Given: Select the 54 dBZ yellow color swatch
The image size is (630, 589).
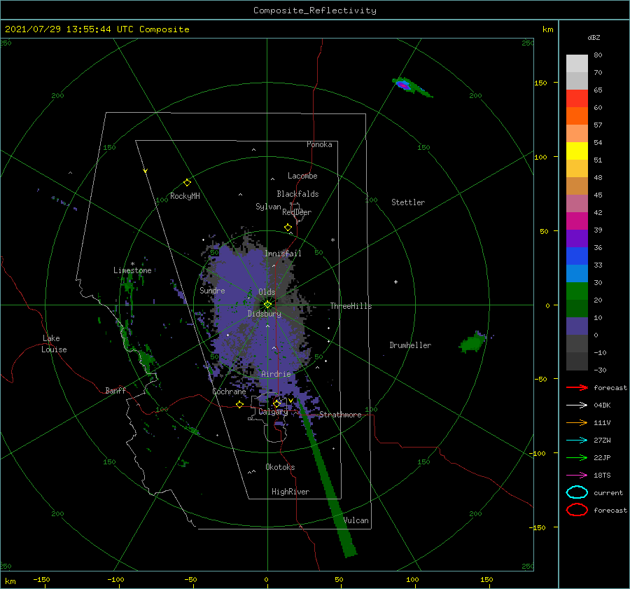Looking at the screenshot, I should point(577,151).
